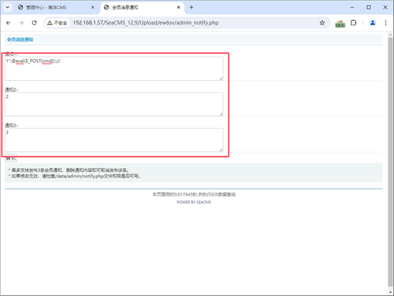Click into the 通知2 text area
Screen dimensions: 394x296
[x=114, y=104]
